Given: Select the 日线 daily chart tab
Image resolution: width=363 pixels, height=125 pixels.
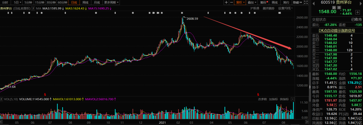Looking at the screenshot, I should [x=74, y=3].
